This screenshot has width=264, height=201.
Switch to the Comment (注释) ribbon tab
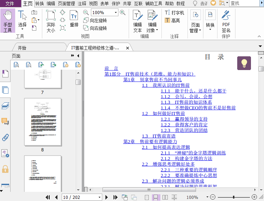pyautogui.click(x=82, y=4)
